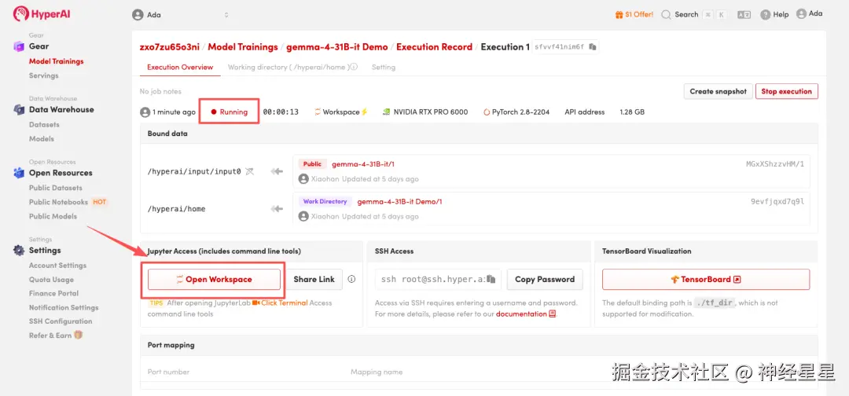The image size is (849, 396).
Task: Go to Servings in sidebar
Action: click(x=44, y=75)
